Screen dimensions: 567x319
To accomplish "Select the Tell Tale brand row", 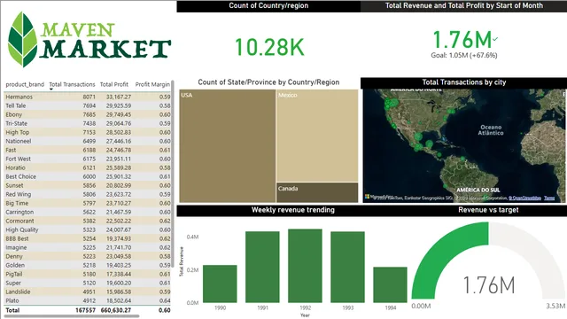I will 88,106.
